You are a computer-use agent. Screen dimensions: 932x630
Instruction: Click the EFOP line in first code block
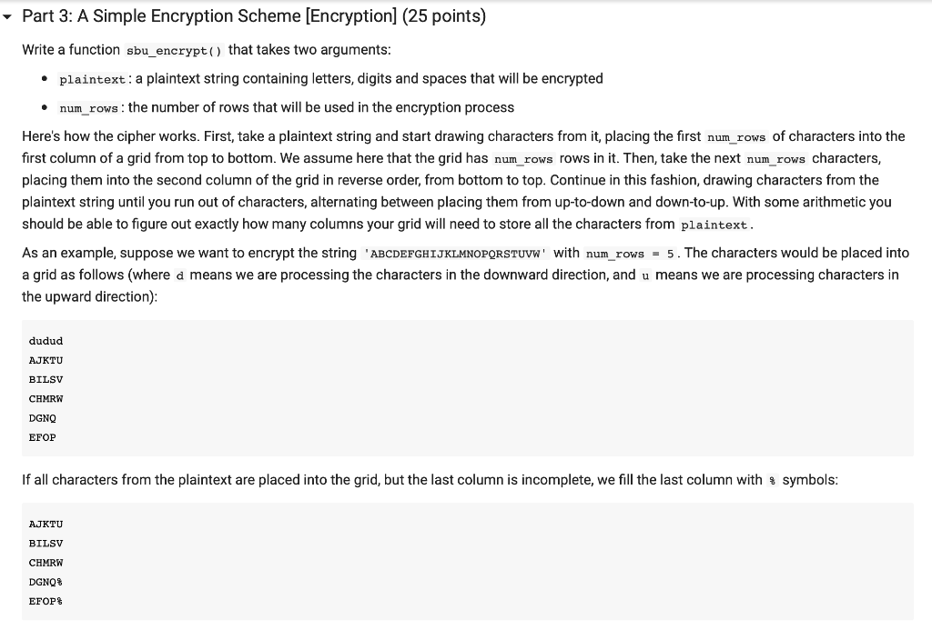pyautogui.click(x=42, y=437)
